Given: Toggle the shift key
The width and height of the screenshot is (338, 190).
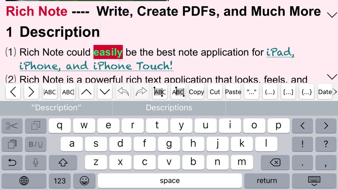Looking at the screenshot, I should pos(63,162).
